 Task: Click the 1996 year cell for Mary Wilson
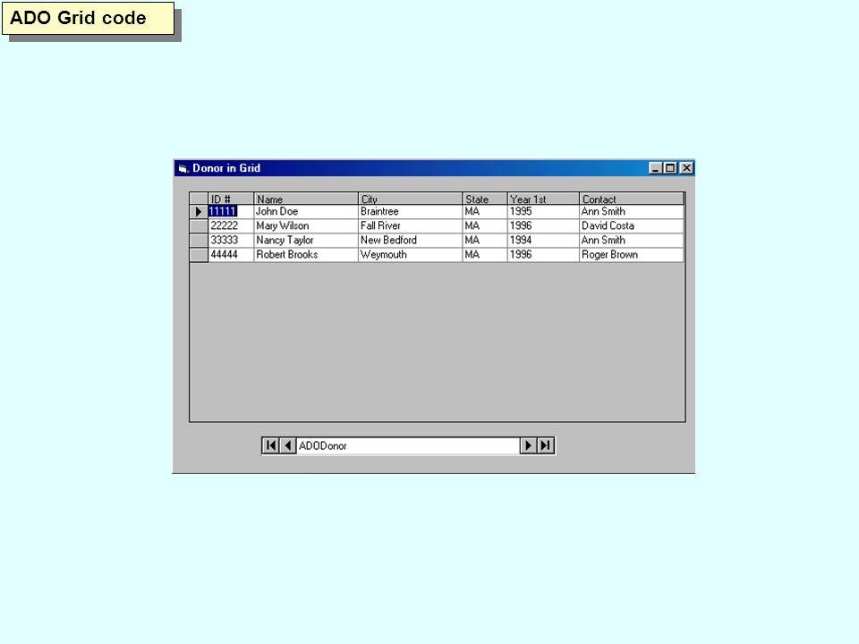click(x=543, y=225)
